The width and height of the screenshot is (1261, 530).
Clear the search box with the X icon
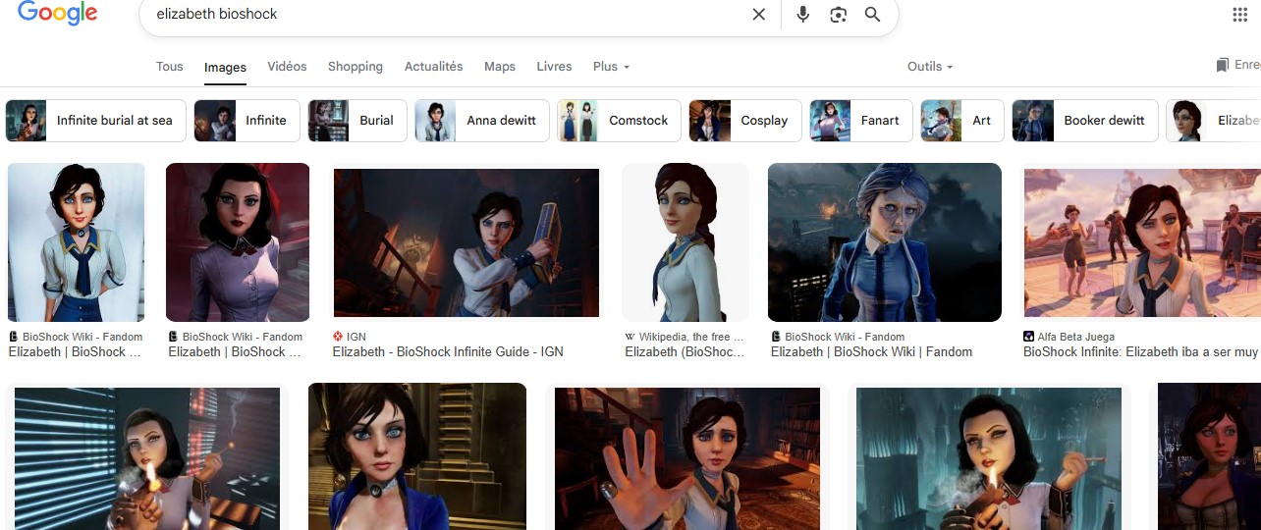tap(758, 15)
